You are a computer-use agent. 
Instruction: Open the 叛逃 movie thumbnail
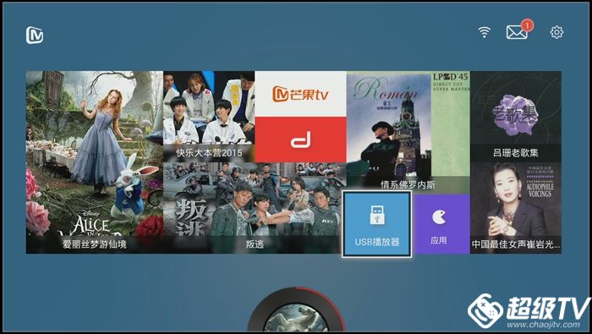[x=255, y=208]
